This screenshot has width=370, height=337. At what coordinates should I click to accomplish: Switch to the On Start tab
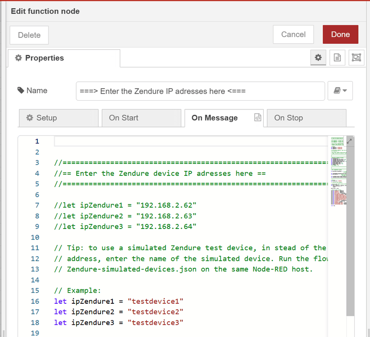(x=142, y=118)
